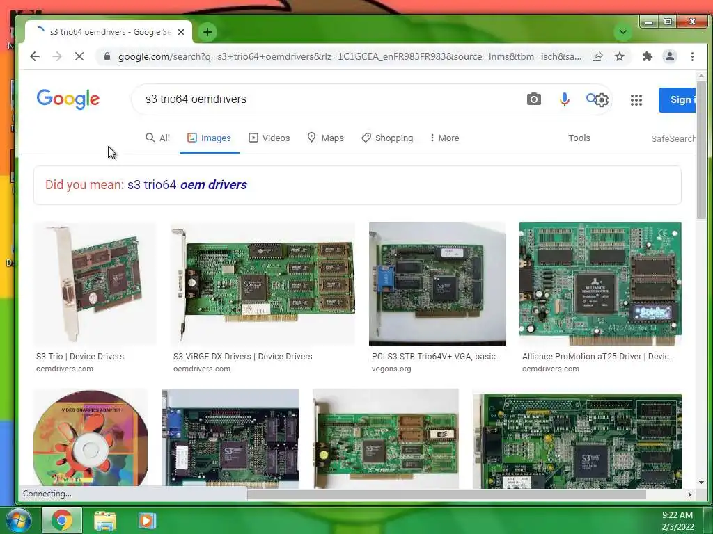713x534 pixels.
Task: Go back to the previous page
Action: (x=35, y=56)
